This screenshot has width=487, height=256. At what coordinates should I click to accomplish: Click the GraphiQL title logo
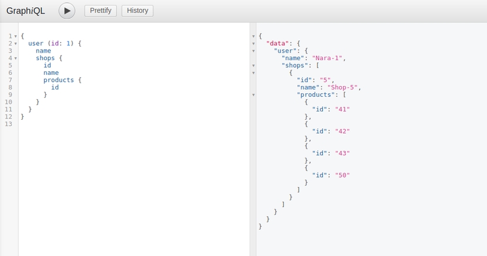[25, 11]
